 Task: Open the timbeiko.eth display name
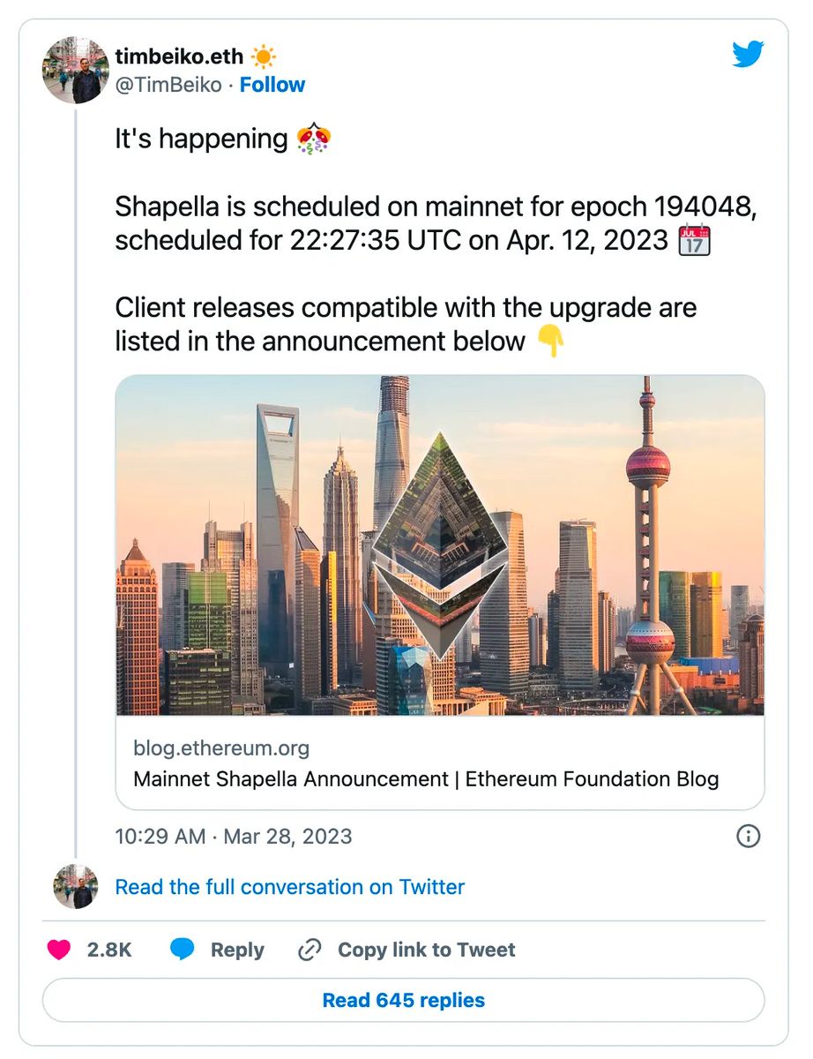coord(179,57)
